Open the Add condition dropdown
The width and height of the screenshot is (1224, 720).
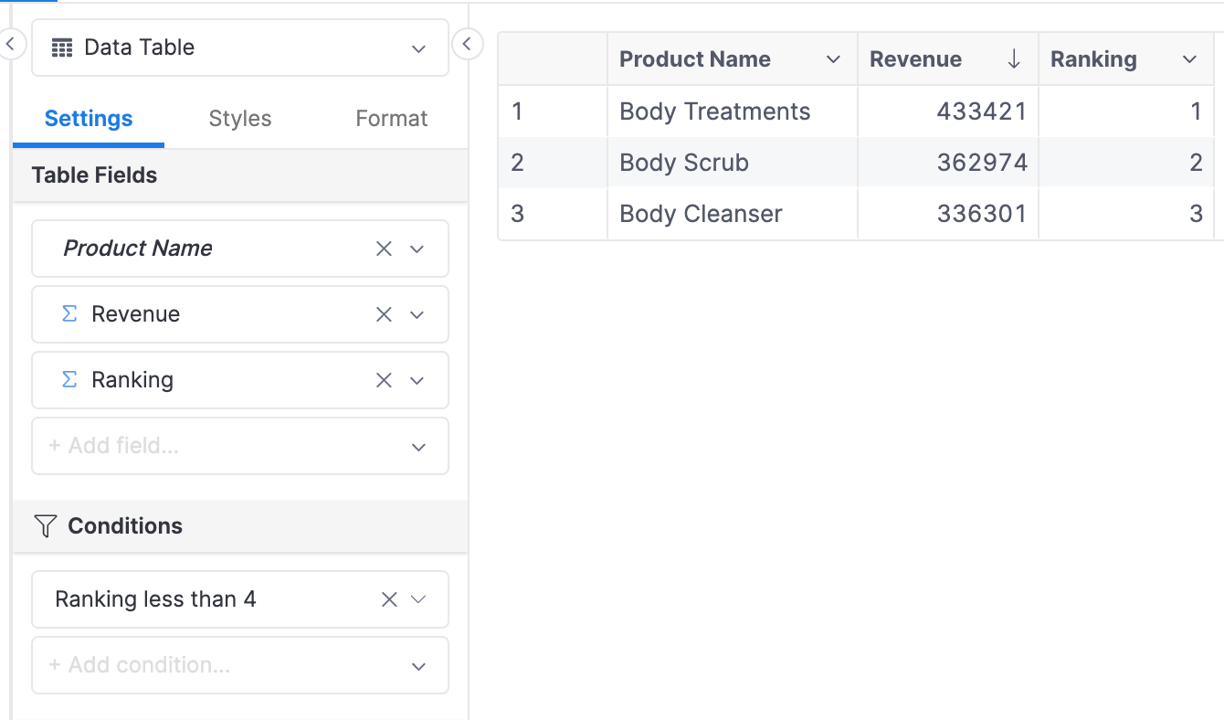point(240,665)
